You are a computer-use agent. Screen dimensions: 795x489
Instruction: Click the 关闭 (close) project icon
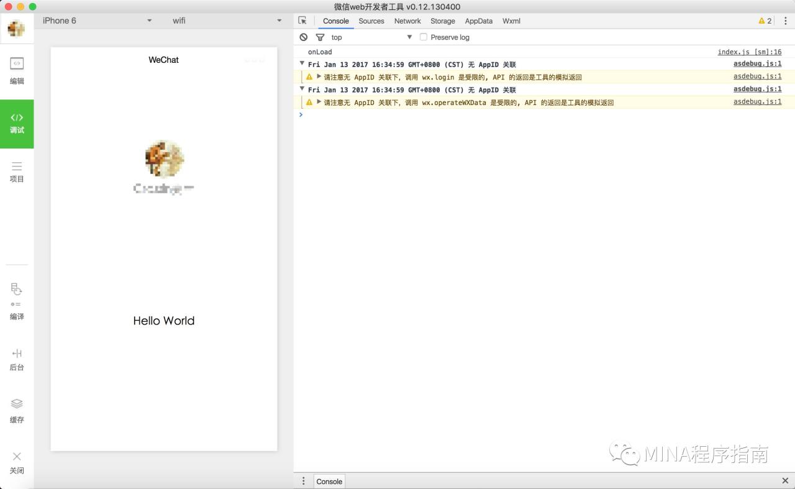coord(17,462)
